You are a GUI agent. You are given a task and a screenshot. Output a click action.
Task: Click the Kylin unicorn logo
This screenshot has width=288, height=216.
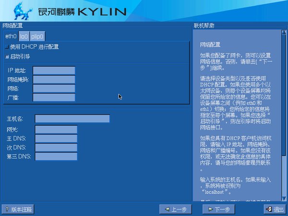tap(23, 11)
